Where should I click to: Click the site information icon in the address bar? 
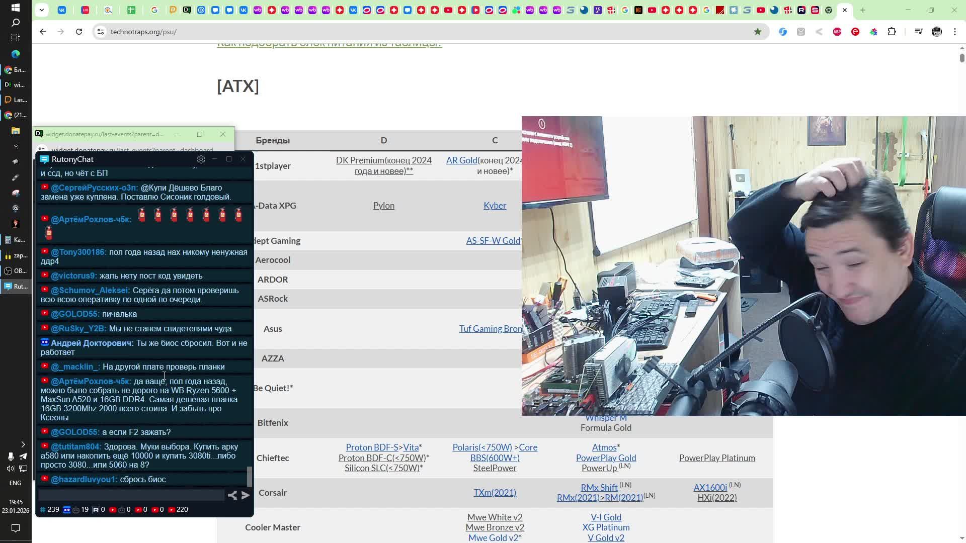tap(101, 32)
